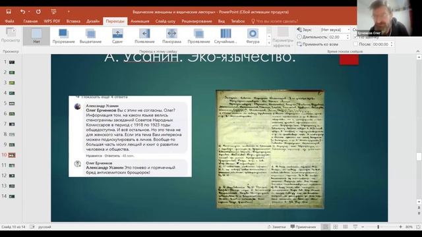Switch to the Главная tab
Viewport: 422px width, 237px height.
(x=30, y=21)
